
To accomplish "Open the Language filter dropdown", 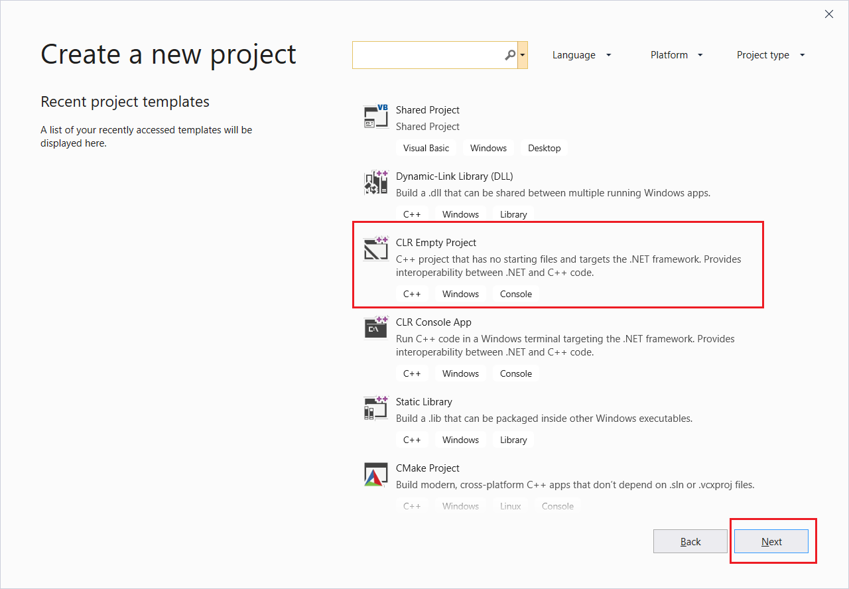I will [x=581, y=55].
